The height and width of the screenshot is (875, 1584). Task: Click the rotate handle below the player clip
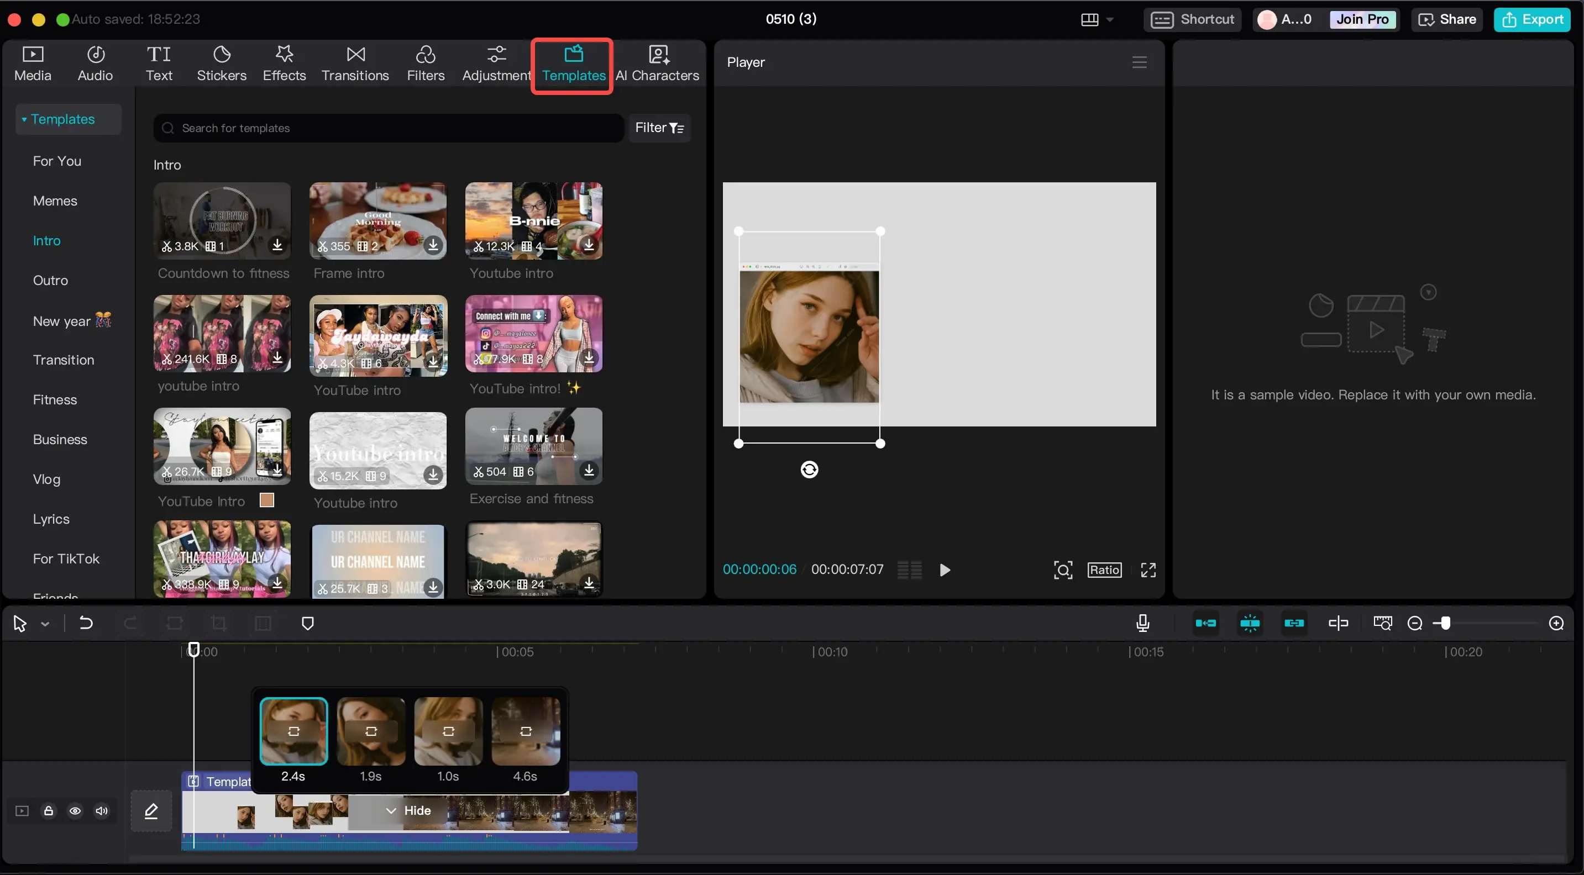[x=809, y=470]
